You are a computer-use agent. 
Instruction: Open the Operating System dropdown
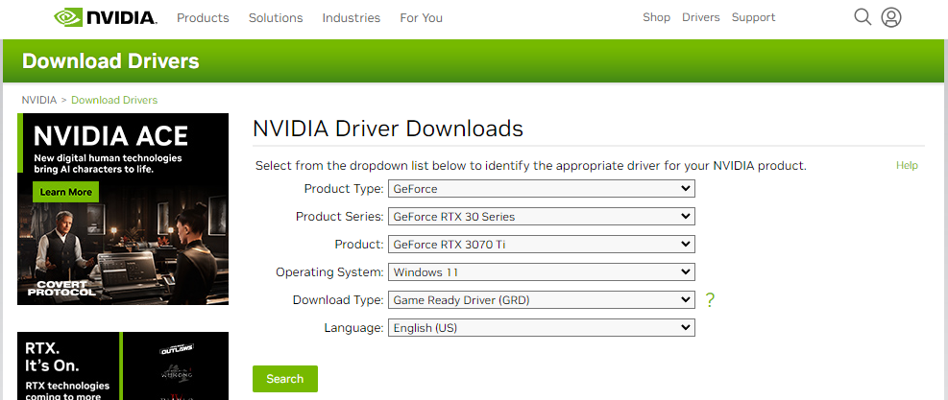542,271
